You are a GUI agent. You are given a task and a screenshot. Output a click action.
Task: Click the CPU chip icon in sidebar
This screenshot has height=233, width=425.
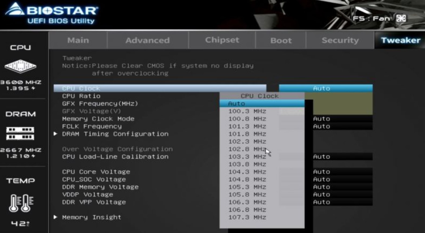(x=20, y=66)
